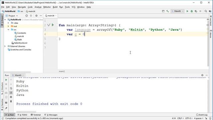This screenshot has height=120, width=213.
Task: Toggle the Maven side tool window button
Action: (211, 34)
